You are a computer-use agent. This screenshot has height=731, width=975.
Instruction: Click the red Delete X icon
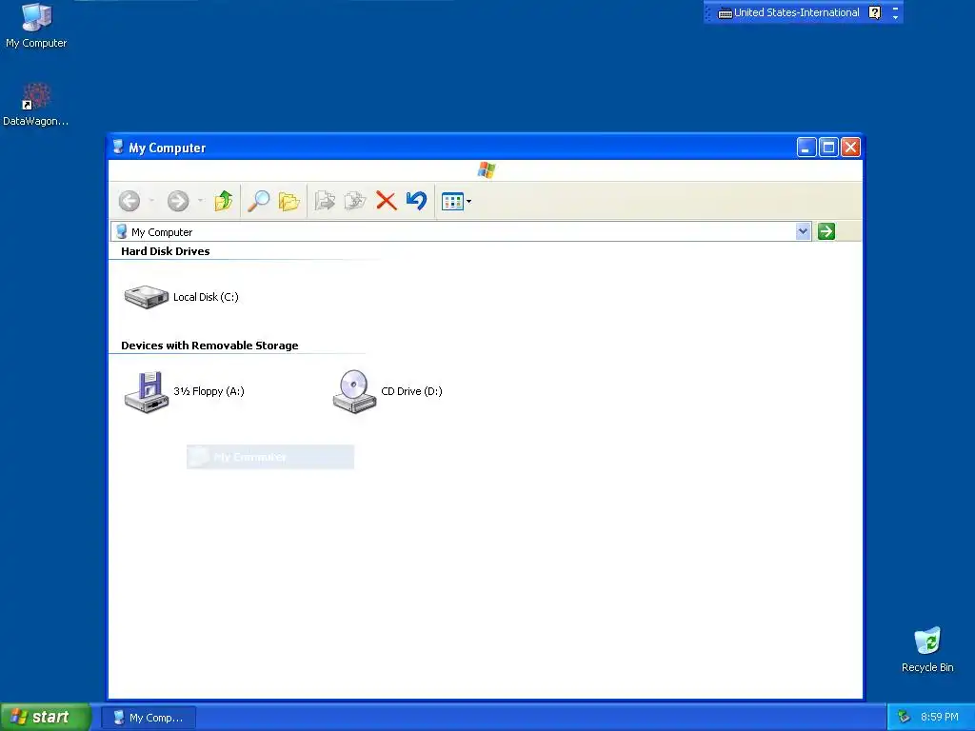click(x=387, y=201)
